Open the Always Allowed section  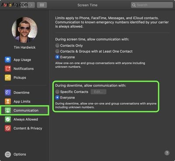(x=26, y=119)
